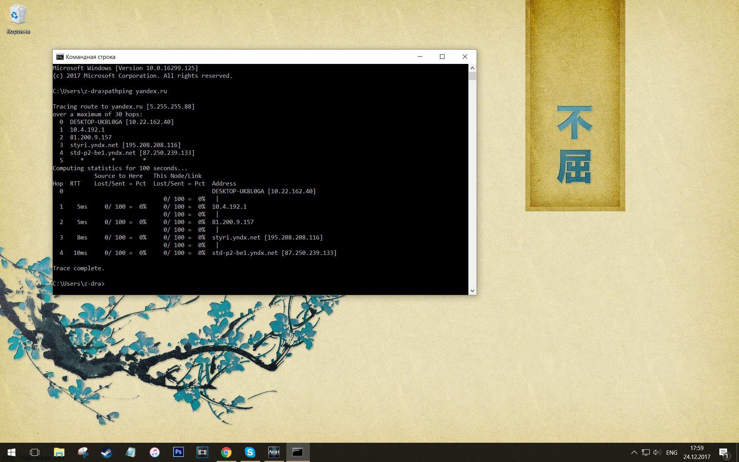
Task: Switch to Google Chrome in taskbar
Action: click(x=226, y=452)
